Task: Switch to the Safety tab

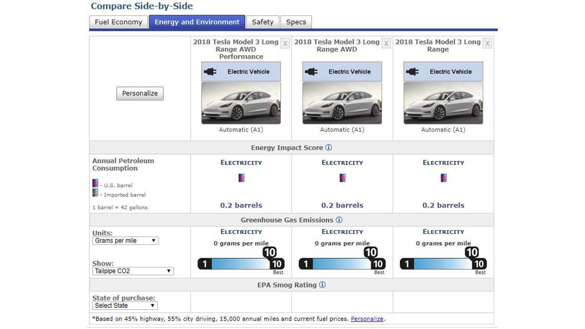Action: point(262,22)
